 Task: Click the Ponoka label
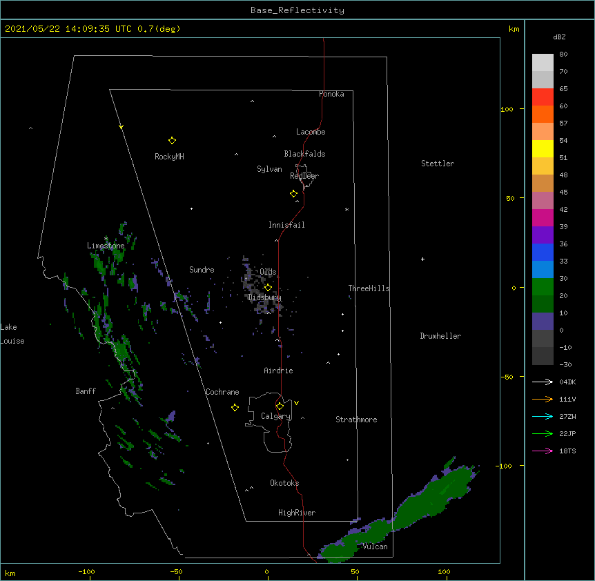pos(331,94)
